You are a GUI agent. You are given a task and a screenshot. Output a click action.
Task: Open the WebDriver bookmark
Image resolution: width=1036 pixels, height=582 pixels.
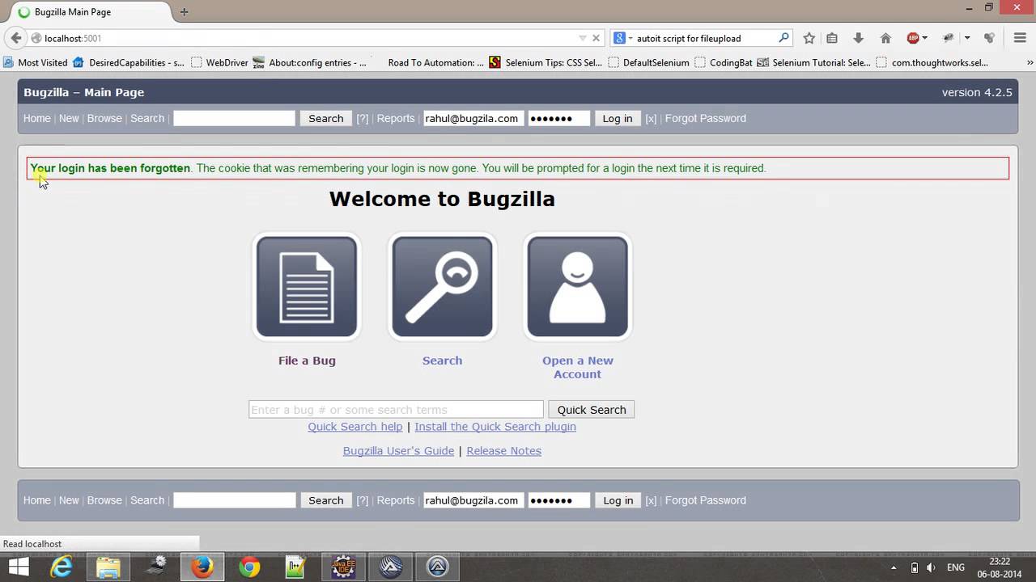pyautogui.click(x=219, y=62)
